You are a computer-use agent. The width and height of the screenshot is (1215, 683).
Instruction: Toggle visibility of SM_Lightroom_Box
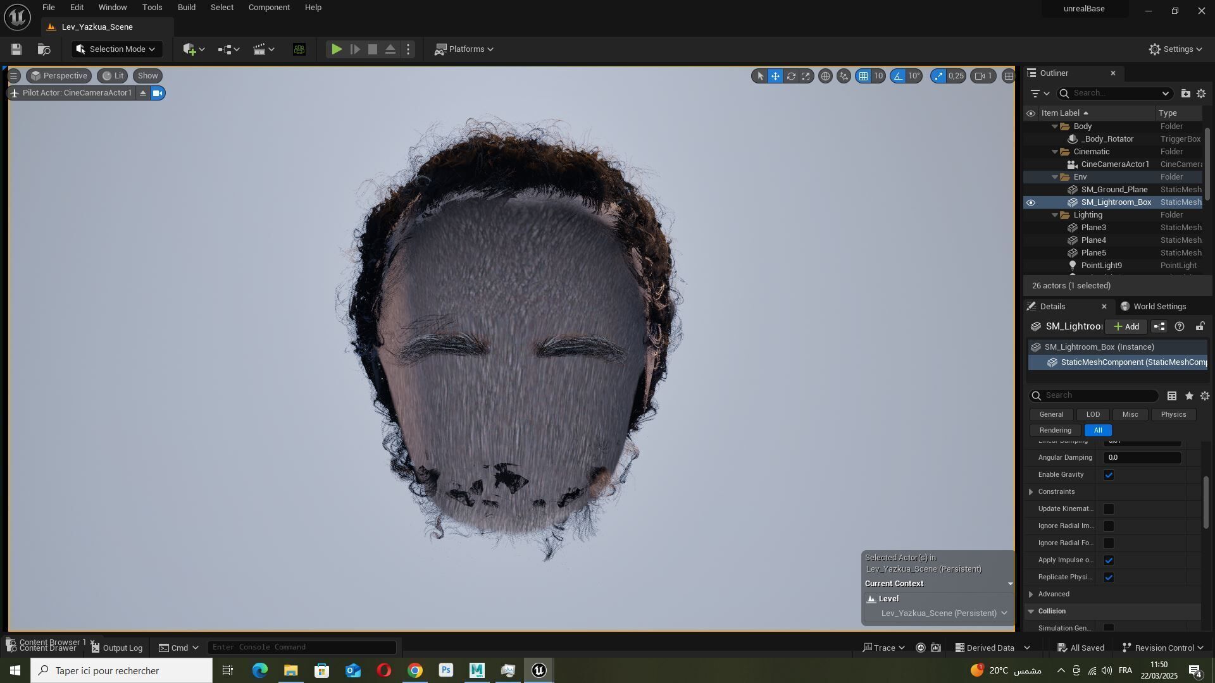pos(1031,202)
